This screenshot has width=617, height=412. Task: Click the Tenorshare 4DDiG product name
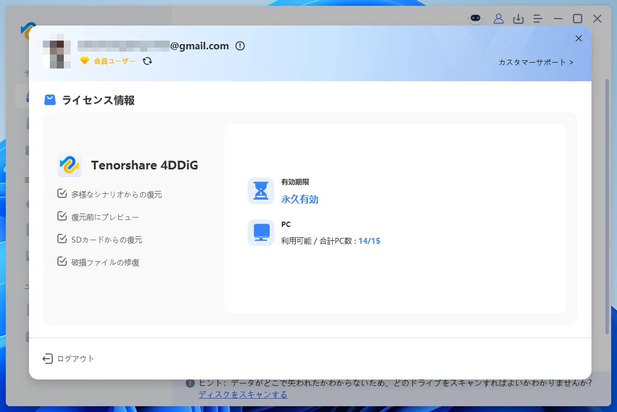coord(144,165)
